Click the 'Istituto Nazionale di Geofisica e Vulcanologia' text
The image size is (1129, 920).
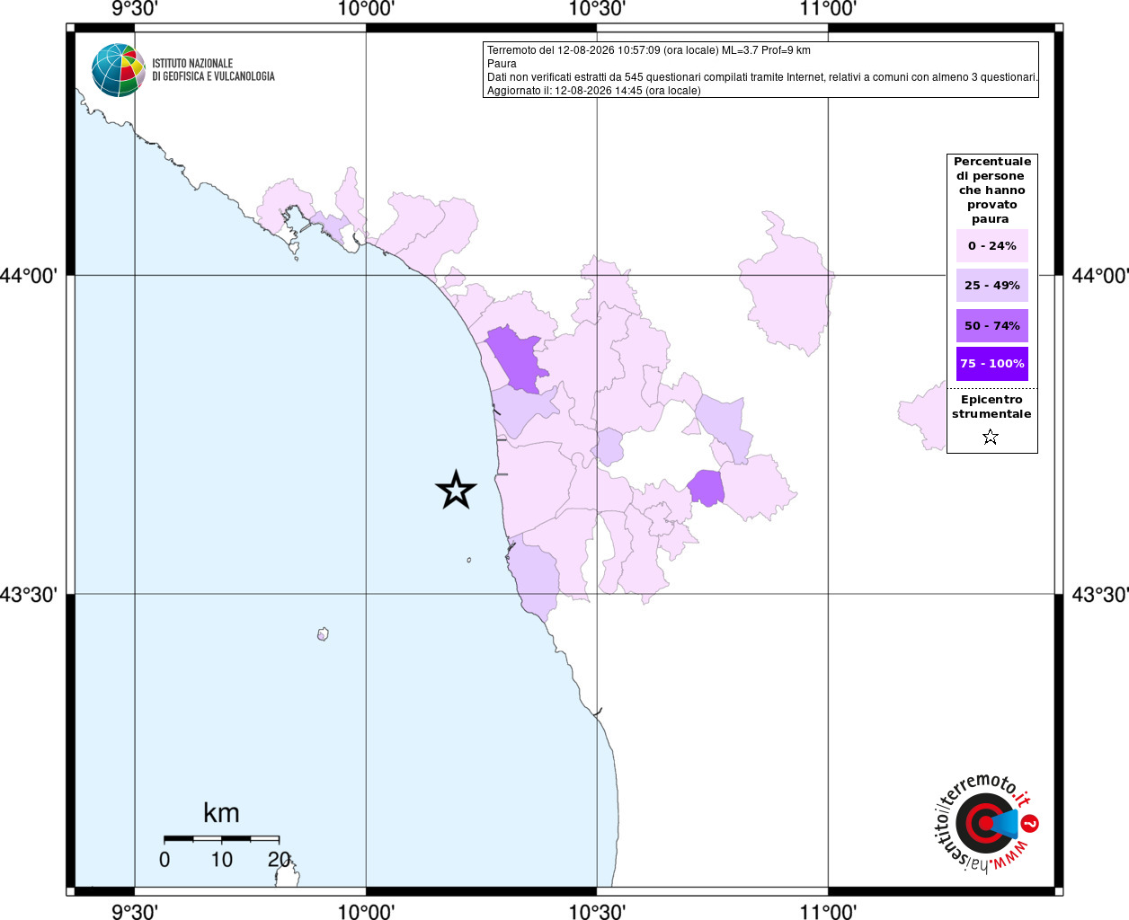coord(213,70)
